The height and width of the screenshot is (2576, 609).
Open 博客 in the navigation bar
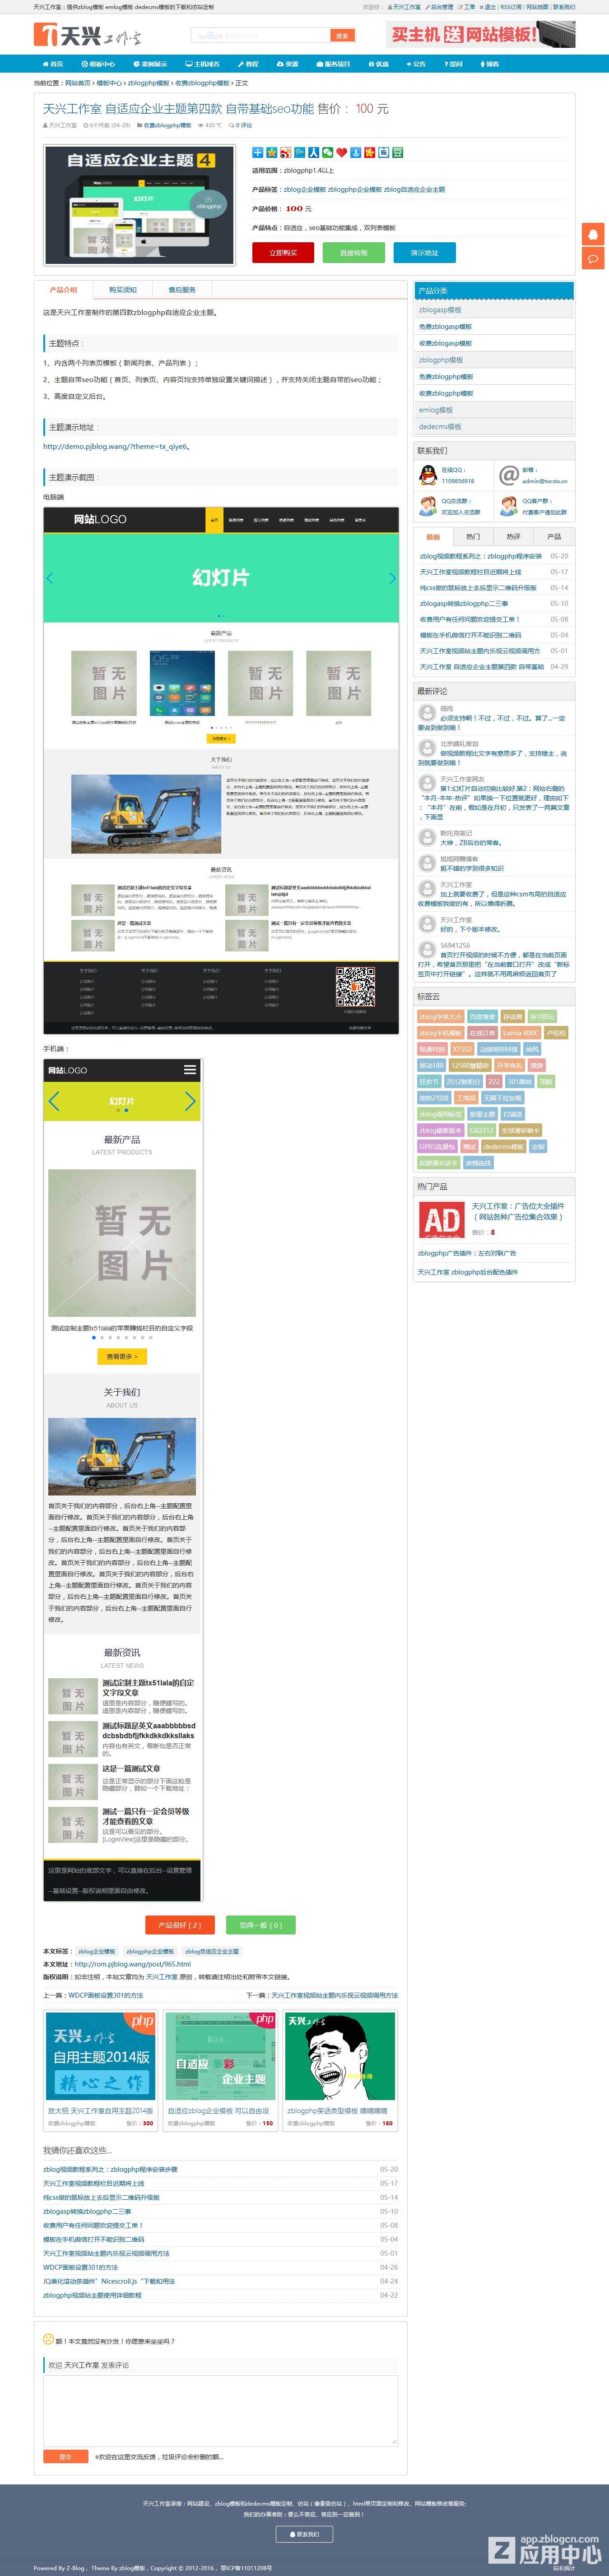(x=489, y=64)
